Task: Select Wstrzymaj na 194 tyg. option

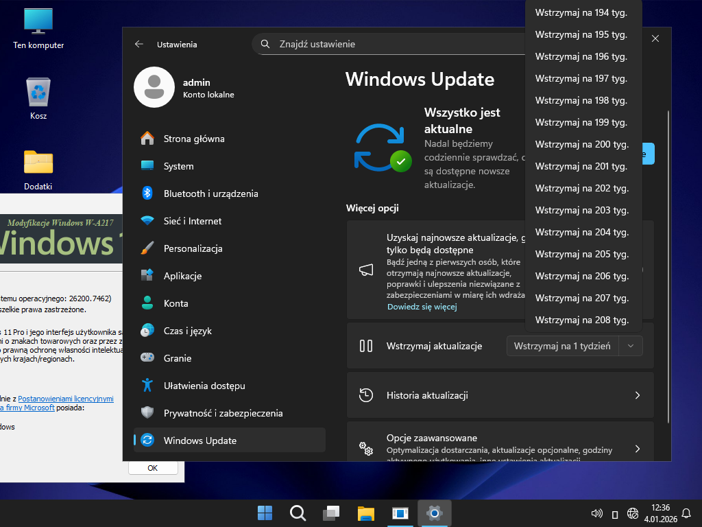Action: [x=581, y=12]
